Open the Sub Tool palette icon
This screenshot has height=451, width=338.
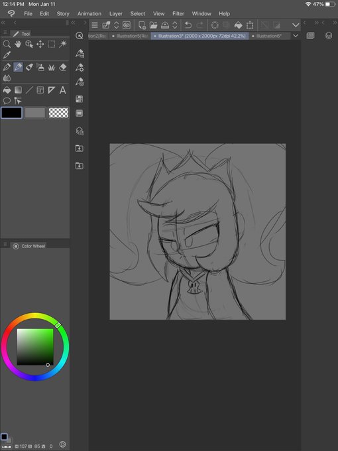[80, 53]
